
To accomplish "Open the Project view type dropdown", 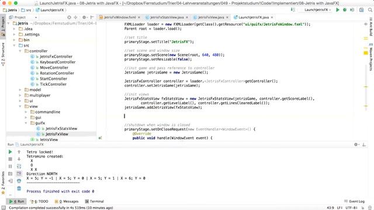I will (x=23, y=17).
